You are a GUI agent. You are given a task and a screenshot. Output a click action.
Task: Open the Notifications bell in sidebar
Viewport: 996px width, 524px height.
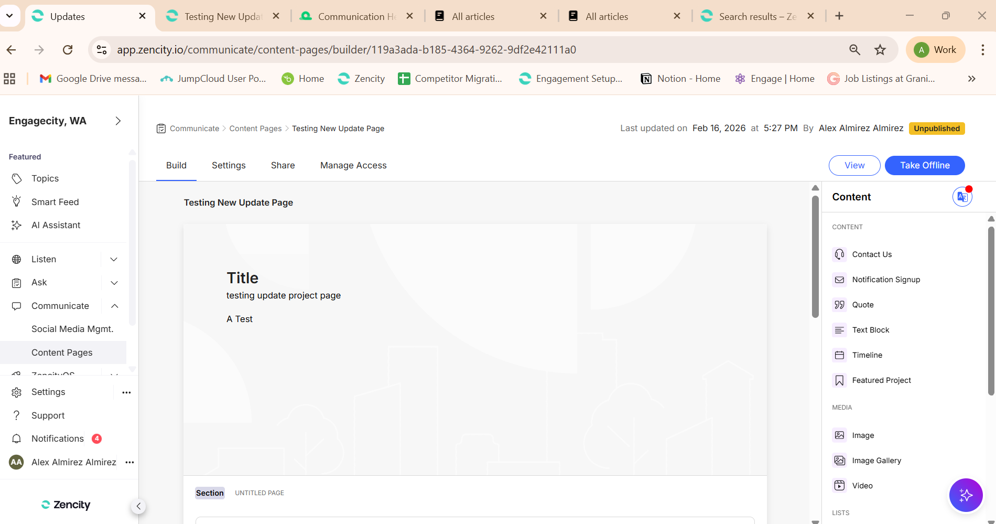17,439
